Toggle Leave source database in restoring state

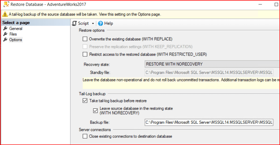point(96,110)
